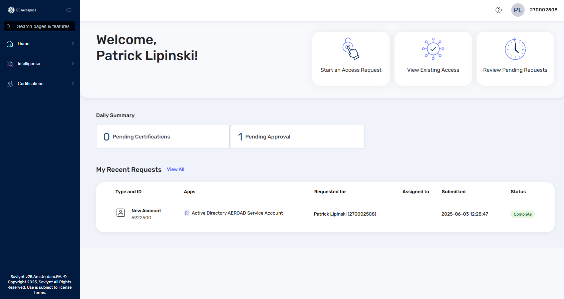Click the View Existing Access gear icon
This screenshot has width=564, height=299.
coord(433,49)
